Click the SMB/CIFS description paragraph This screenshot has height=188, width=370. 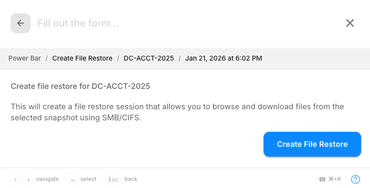tap(177, 112)
